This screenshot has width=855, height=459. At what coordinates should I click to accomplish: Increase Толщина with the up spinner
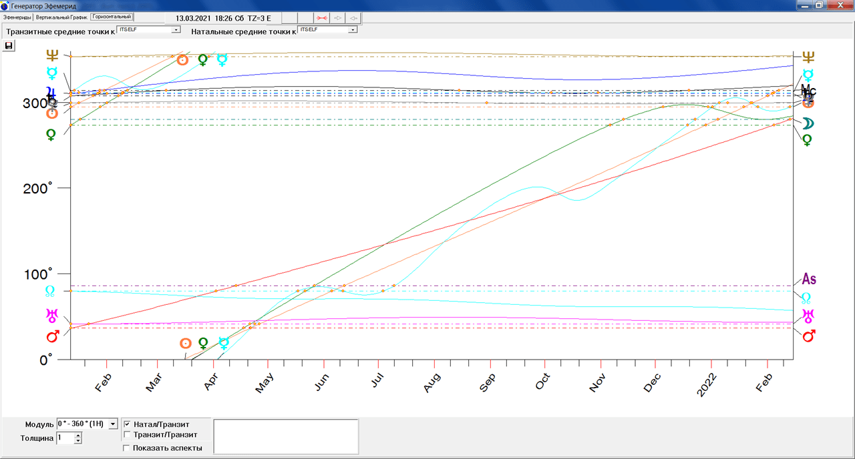pyautogui.click(x=78, y=435)
